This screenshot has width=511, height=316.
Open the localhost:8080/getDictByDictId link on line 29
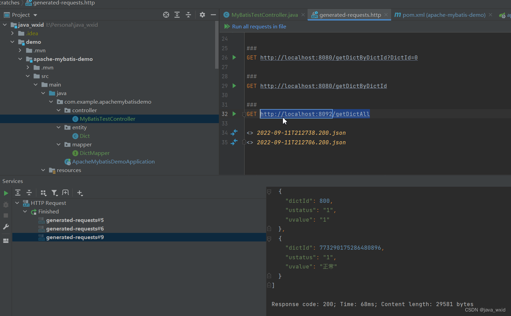[x=323, y=86]
